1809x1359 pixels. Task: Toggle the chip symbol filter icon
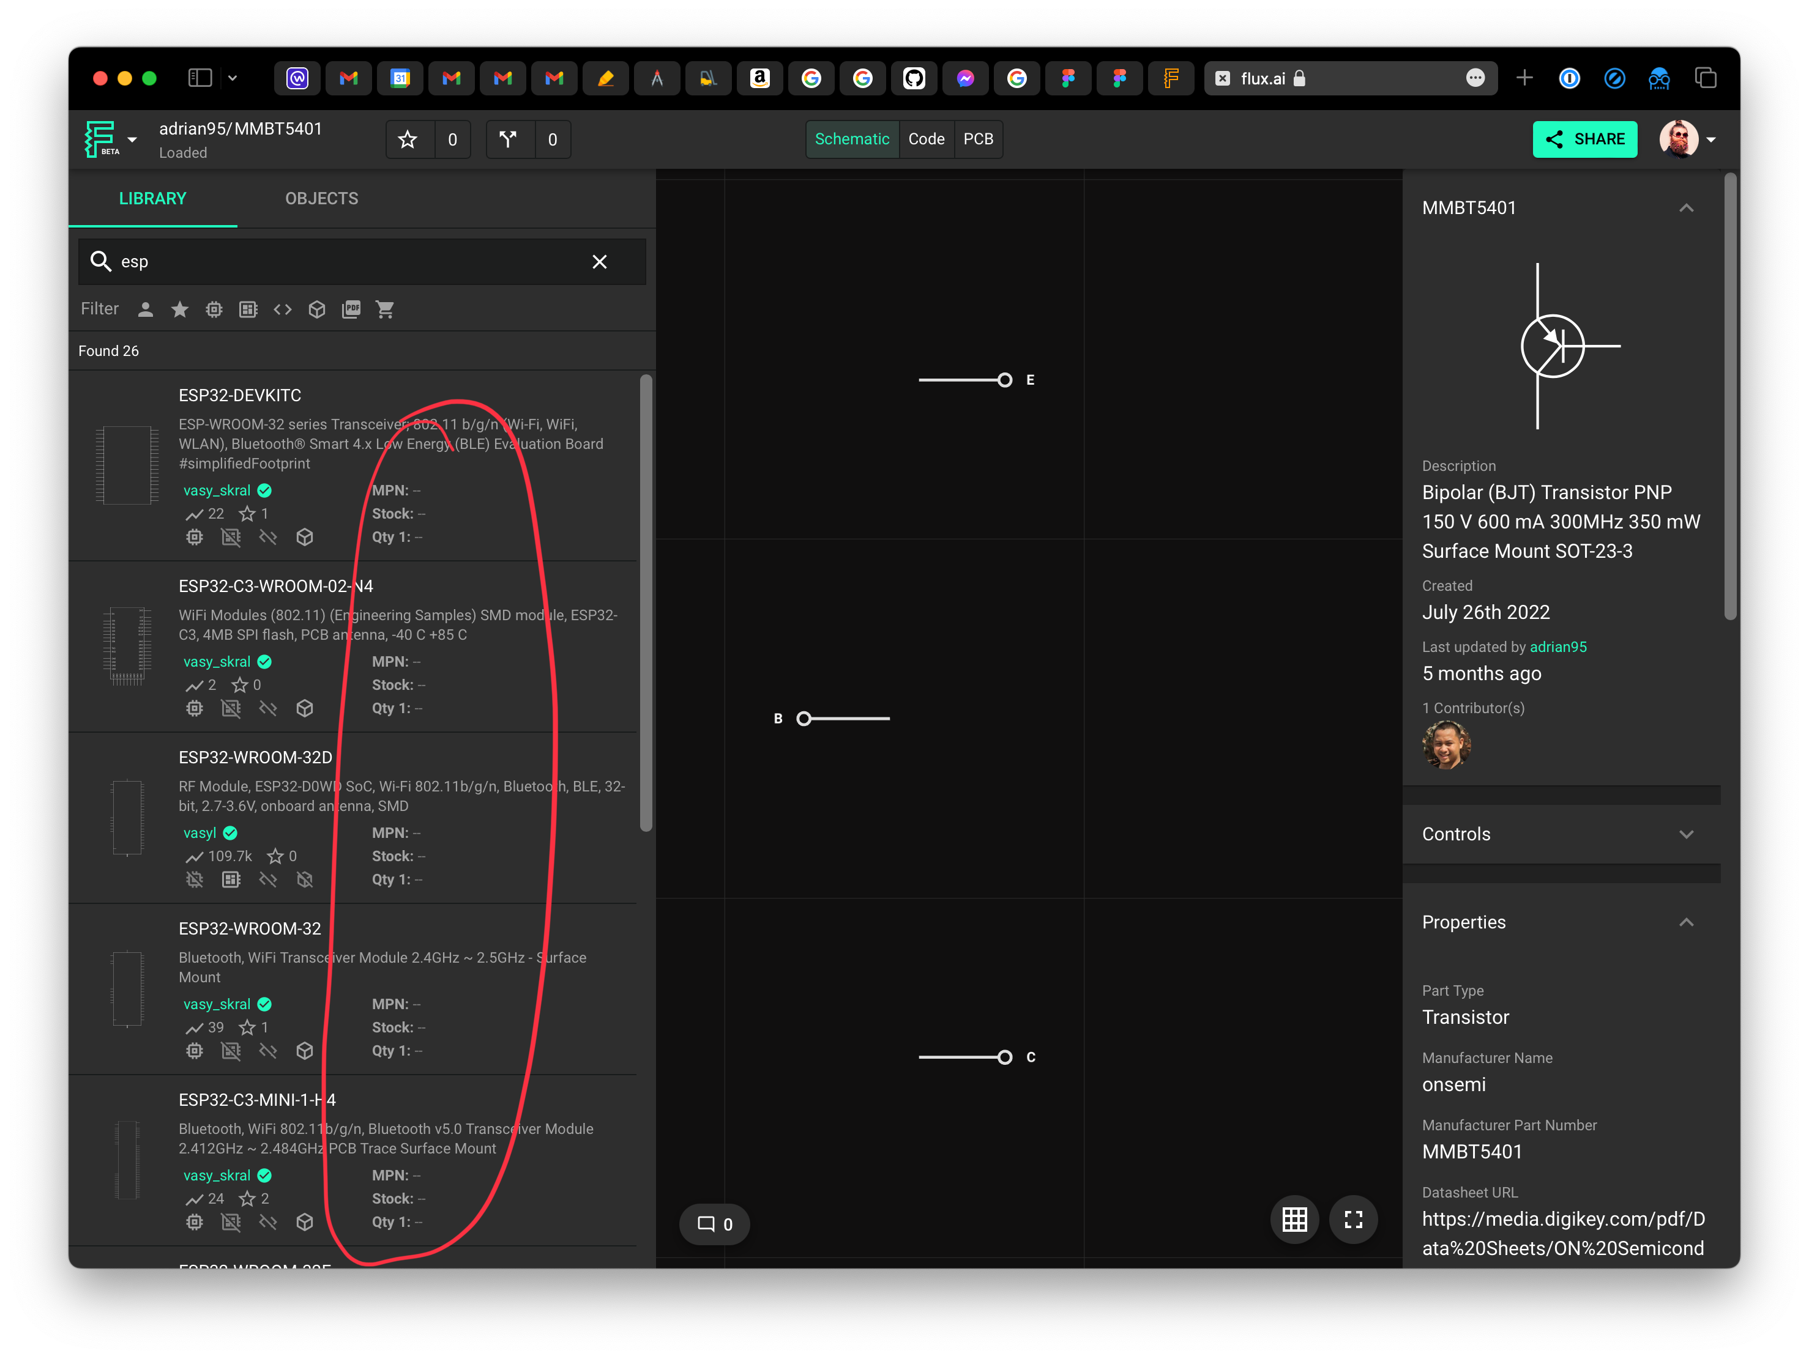click(x=214, y=309)
